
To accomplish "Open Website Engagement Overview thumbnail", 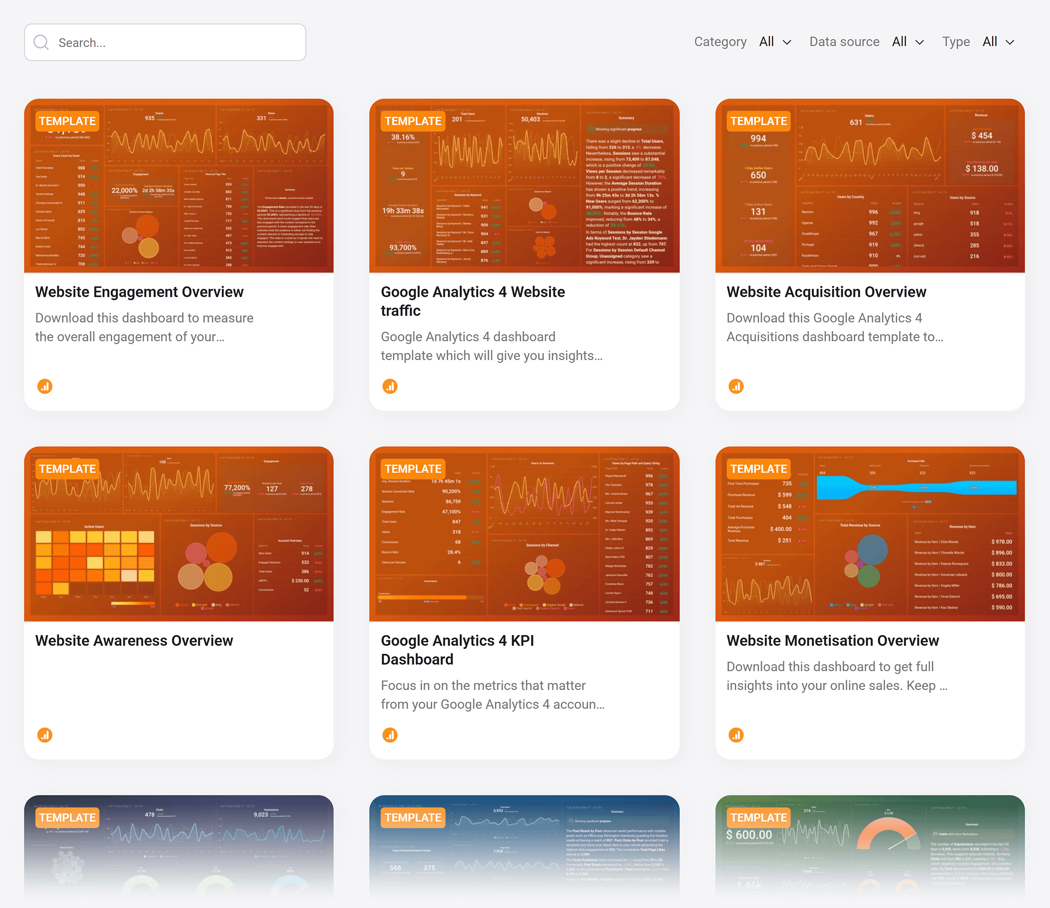I will (179, 186).
